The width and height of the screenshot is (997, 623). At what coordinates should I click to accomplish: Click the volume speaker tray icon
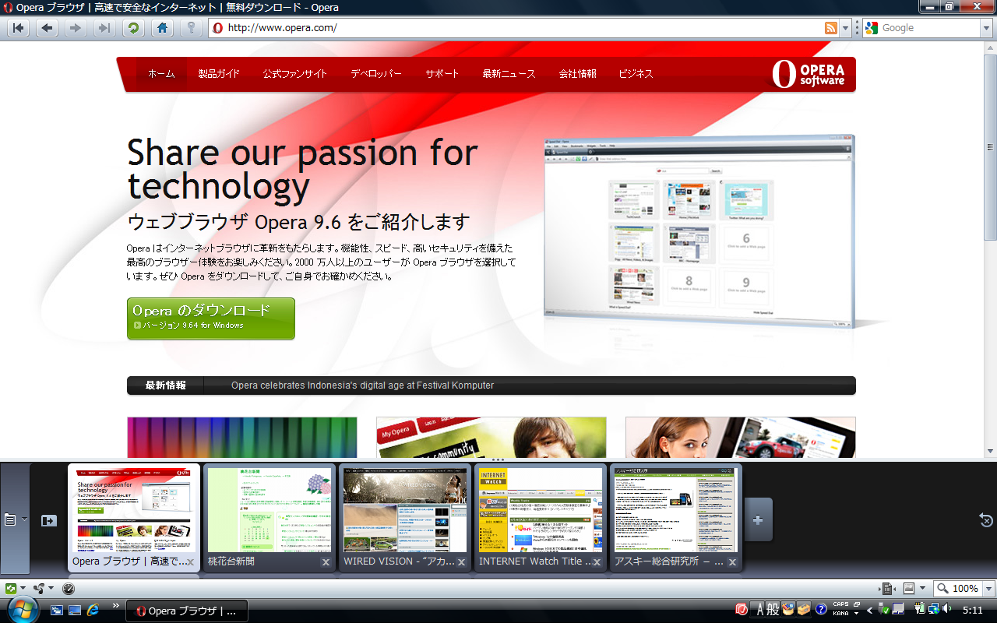tap(947, 609)
